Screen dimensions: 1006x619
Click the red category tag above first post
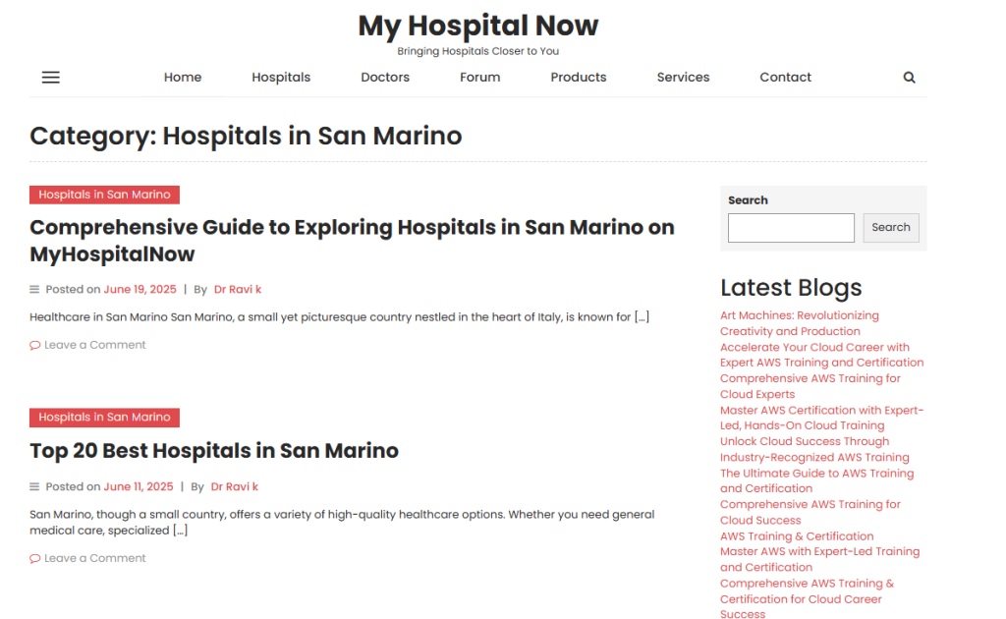(104, 196)
